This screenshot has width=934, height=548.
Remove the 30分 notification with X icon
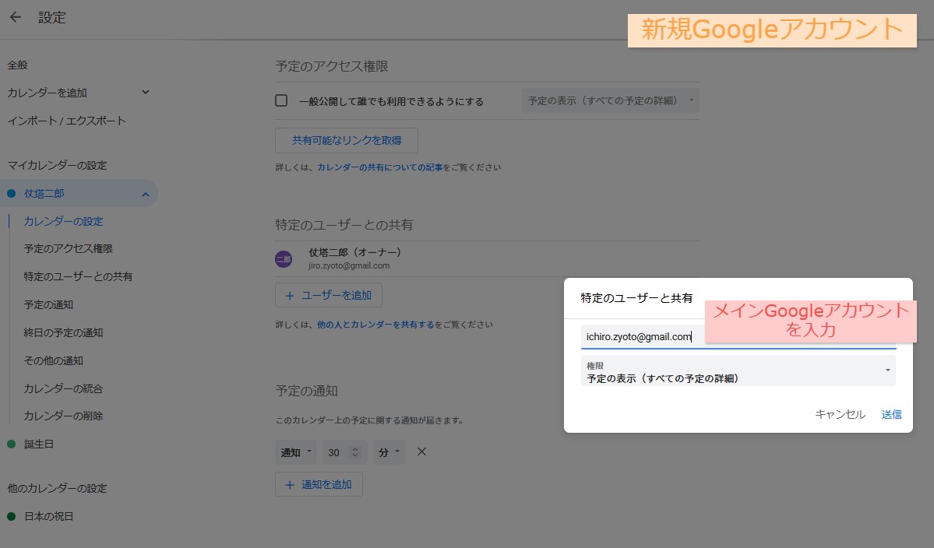pyautogui.click(x=421, y=451)
